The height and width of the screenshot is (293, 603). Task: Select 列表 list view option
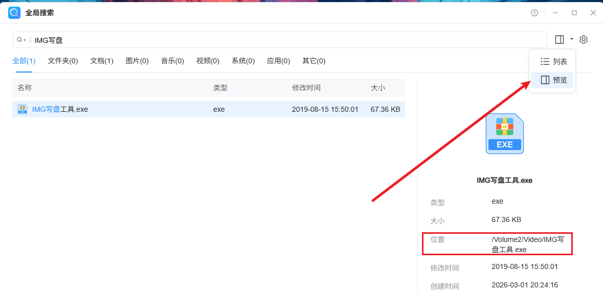[553, 61]
